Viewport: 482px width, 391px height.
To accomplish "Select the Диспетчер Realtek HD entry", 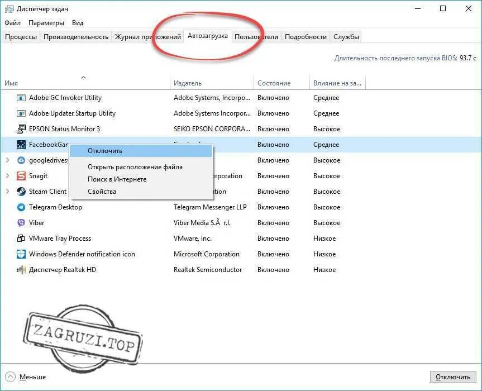I will (x=63, y=270).
